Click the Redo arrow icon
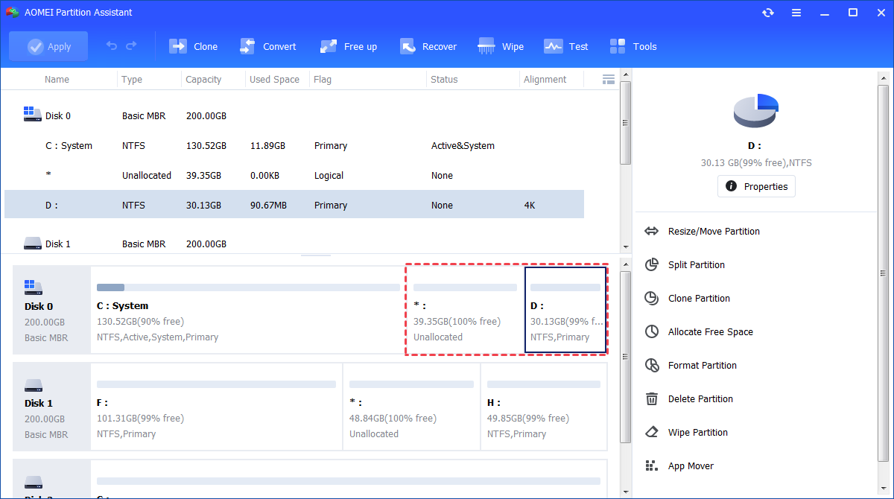894x499 pixels. pyautogui.click(x=131, y=46)
